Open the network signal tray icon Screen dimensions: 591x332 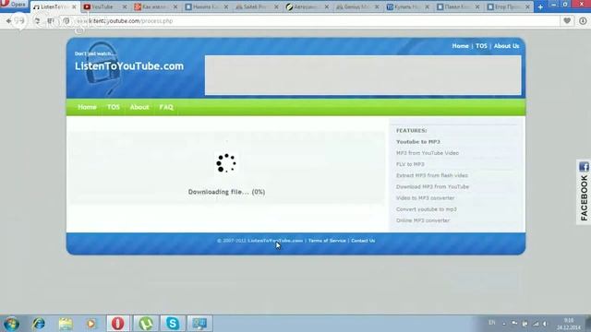coord(536,324)
